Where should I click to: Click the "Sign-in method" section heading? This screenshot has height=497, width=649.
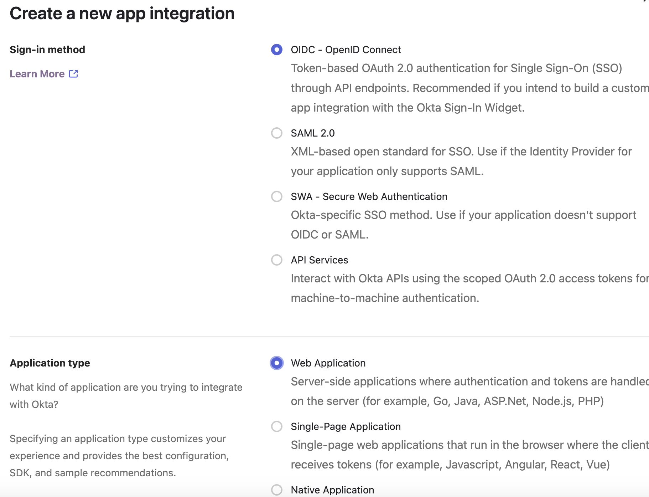point(47,50)
